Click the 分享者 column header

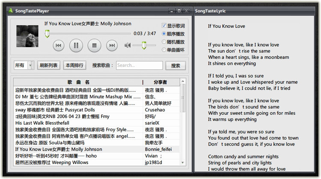(x=160, y=82)
